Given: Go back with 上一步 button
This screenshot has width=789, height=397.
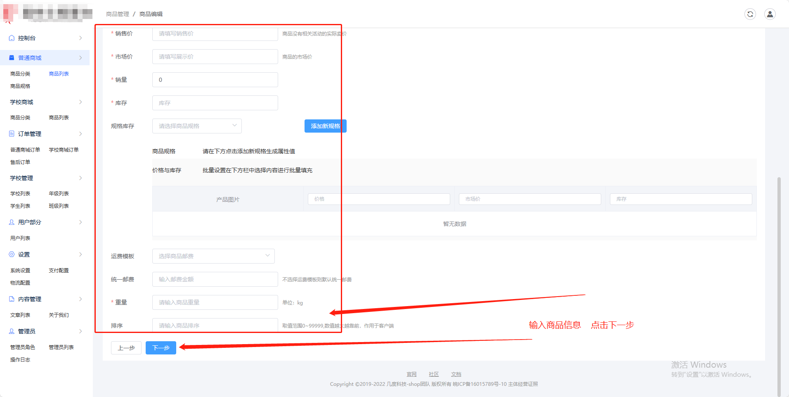Looking at the screenshot, I should 126,348.
